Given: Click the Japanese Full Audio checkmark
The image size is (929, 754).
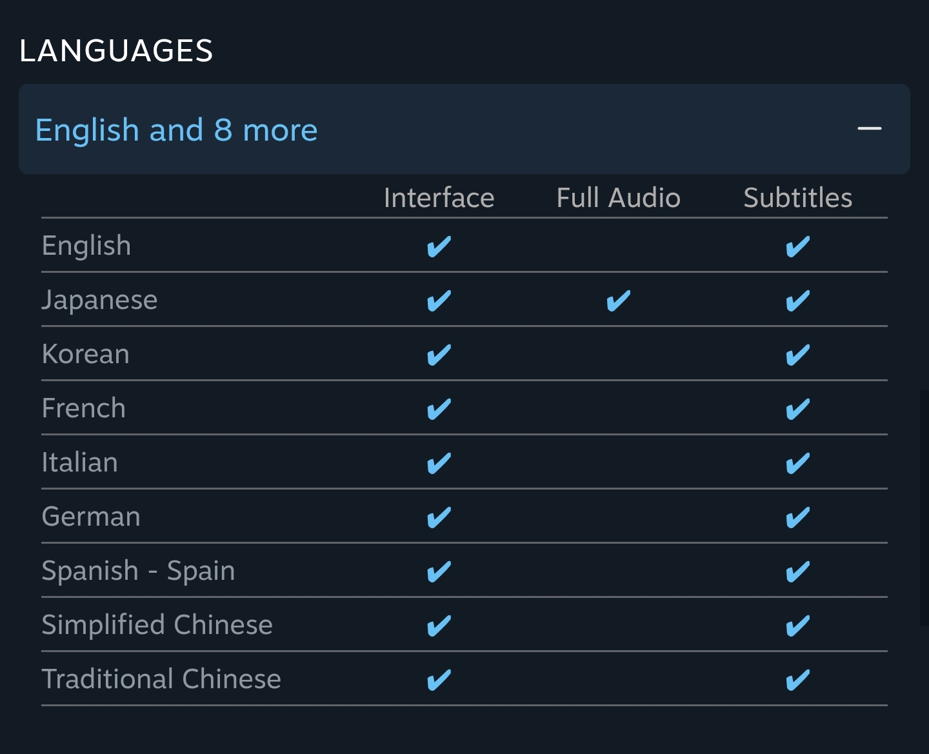Looking at the screenshot, I should pos(618,301).
